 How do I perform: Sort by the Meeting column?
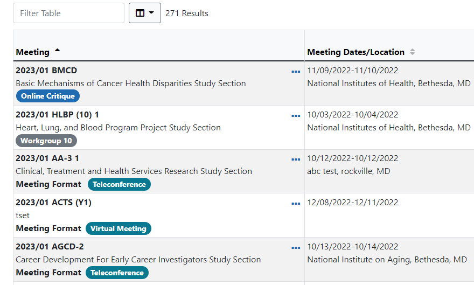pos(38,52)
